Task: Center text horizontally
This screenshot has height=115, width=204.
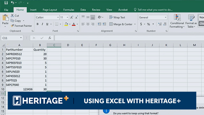Action: tap(88, 24)
